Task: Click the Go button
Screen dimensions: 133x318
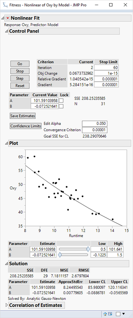Action: click(20, 64)
